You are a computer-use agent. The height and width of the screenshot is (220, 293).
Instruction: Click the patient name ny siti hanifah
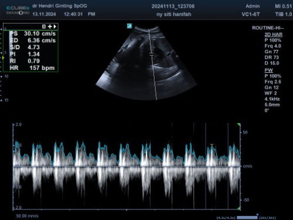[173, 14]
